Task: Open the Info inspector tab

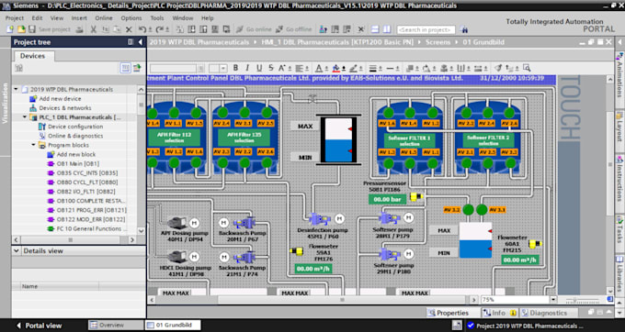Action: (x=498, y=313)
